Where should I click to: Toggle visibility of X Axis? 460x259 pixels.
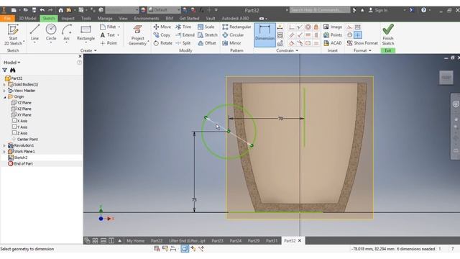pos(14,121)
